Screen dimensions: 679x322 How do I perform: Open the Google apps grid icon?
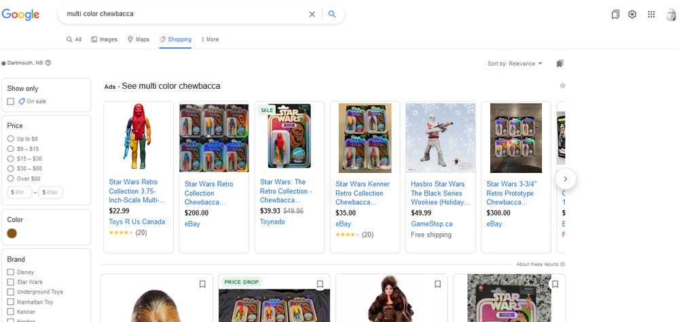[651, 14]
